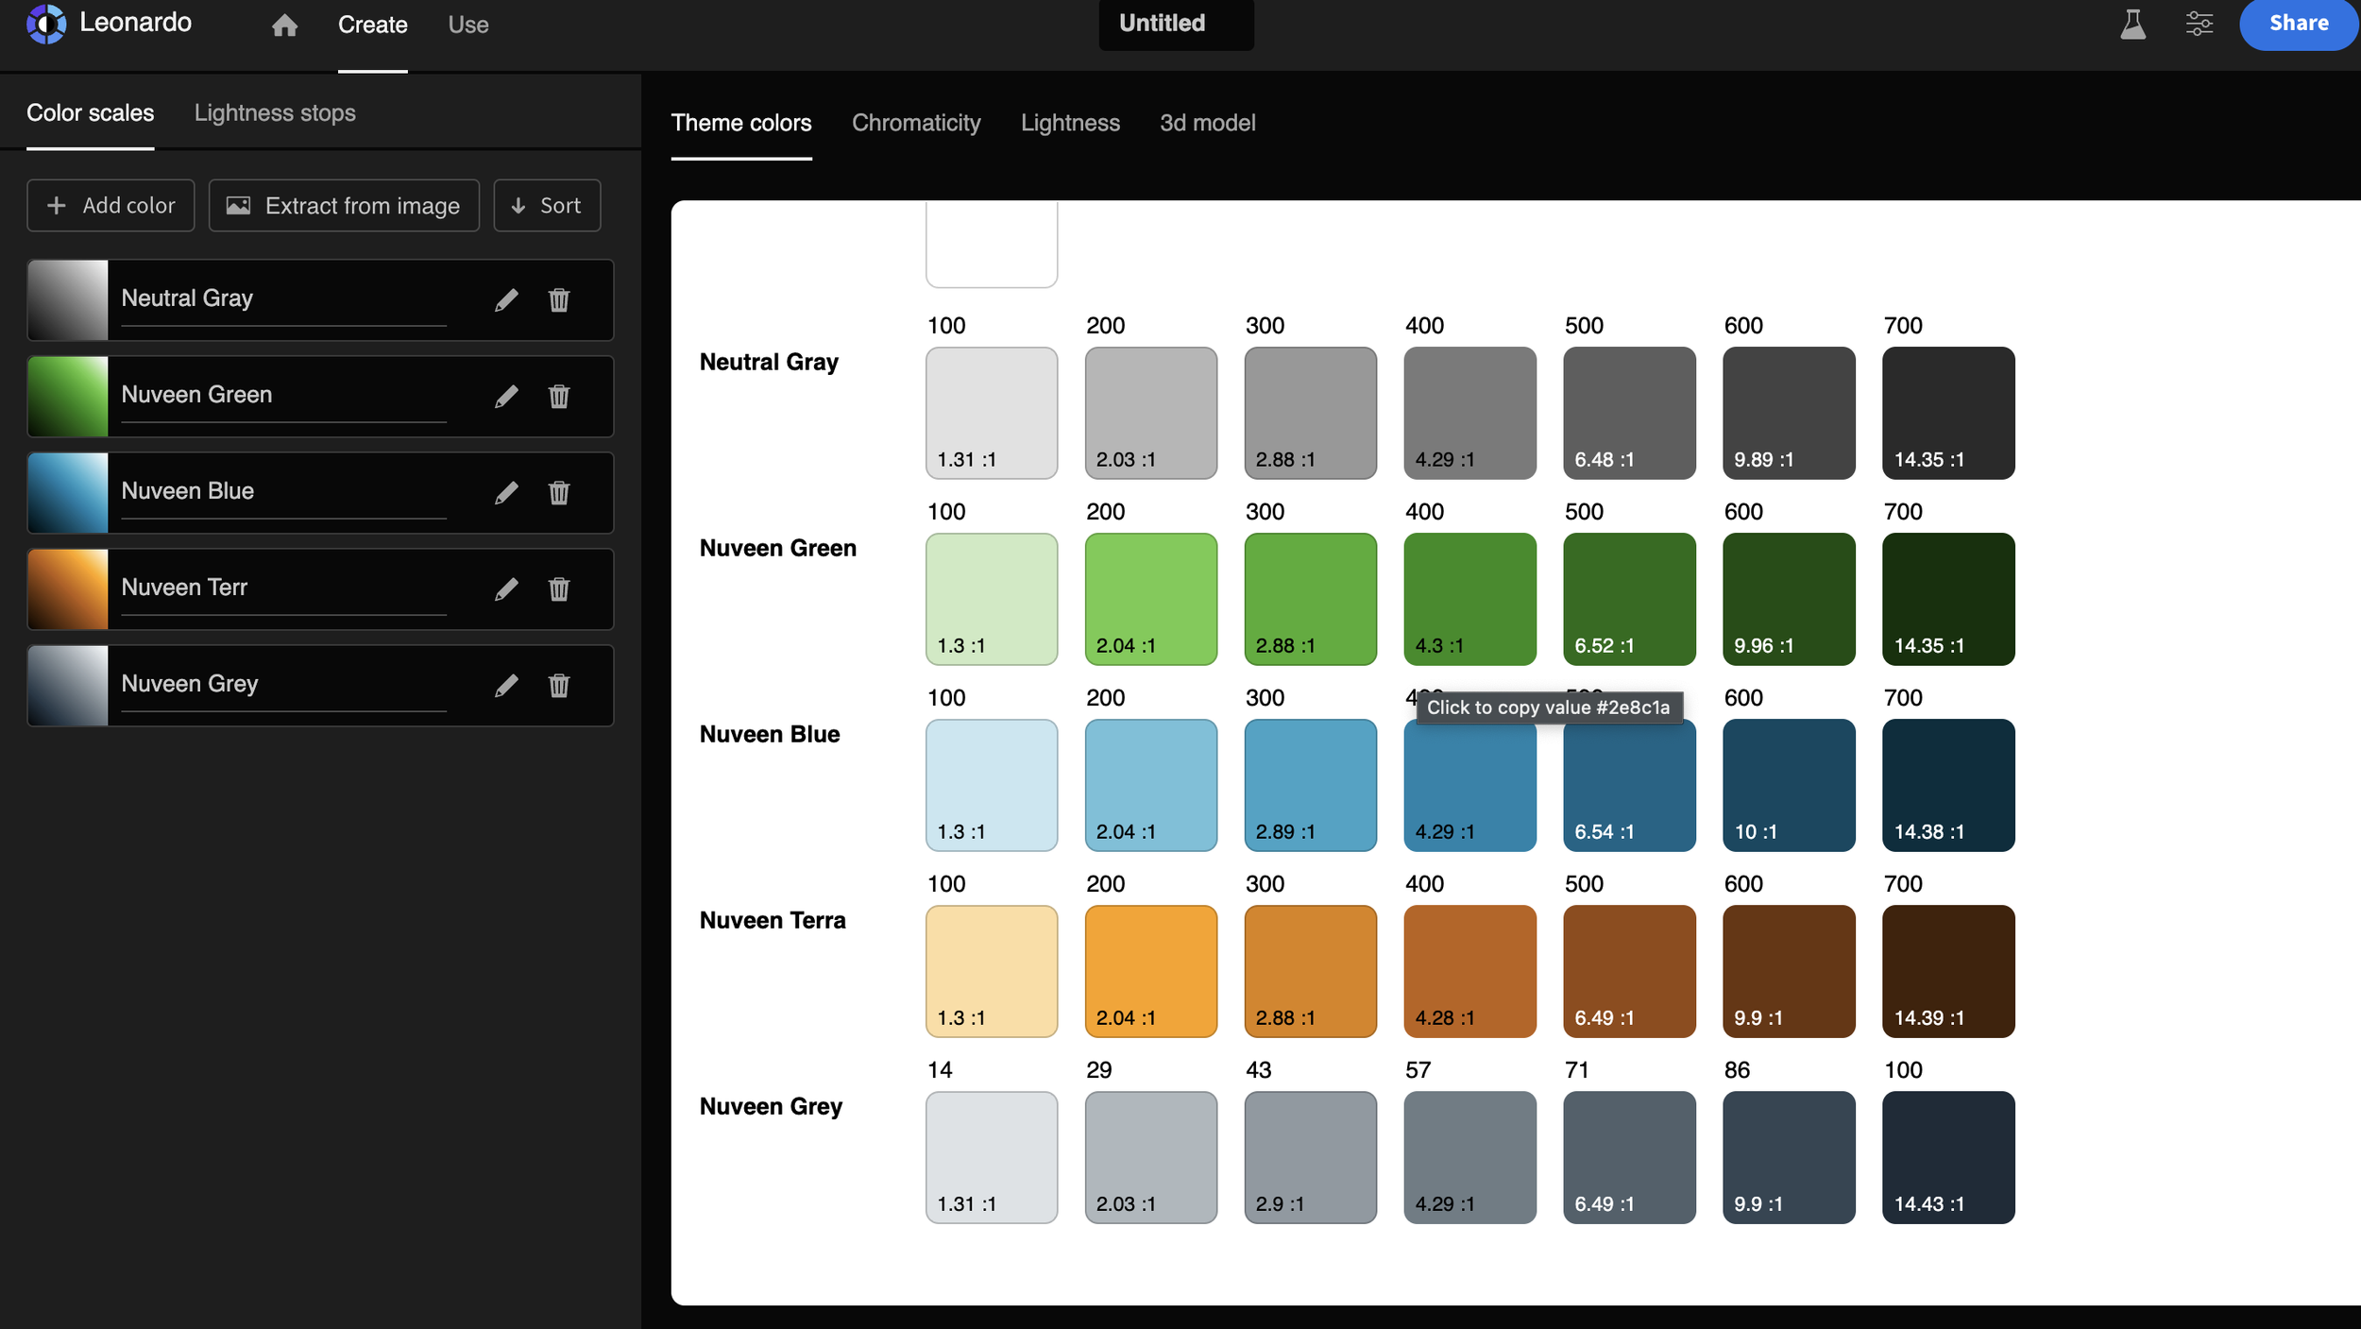This screenshot has height=1329, width=2361.
Task: Select the Theme colors tab
Action: [741, 124]
